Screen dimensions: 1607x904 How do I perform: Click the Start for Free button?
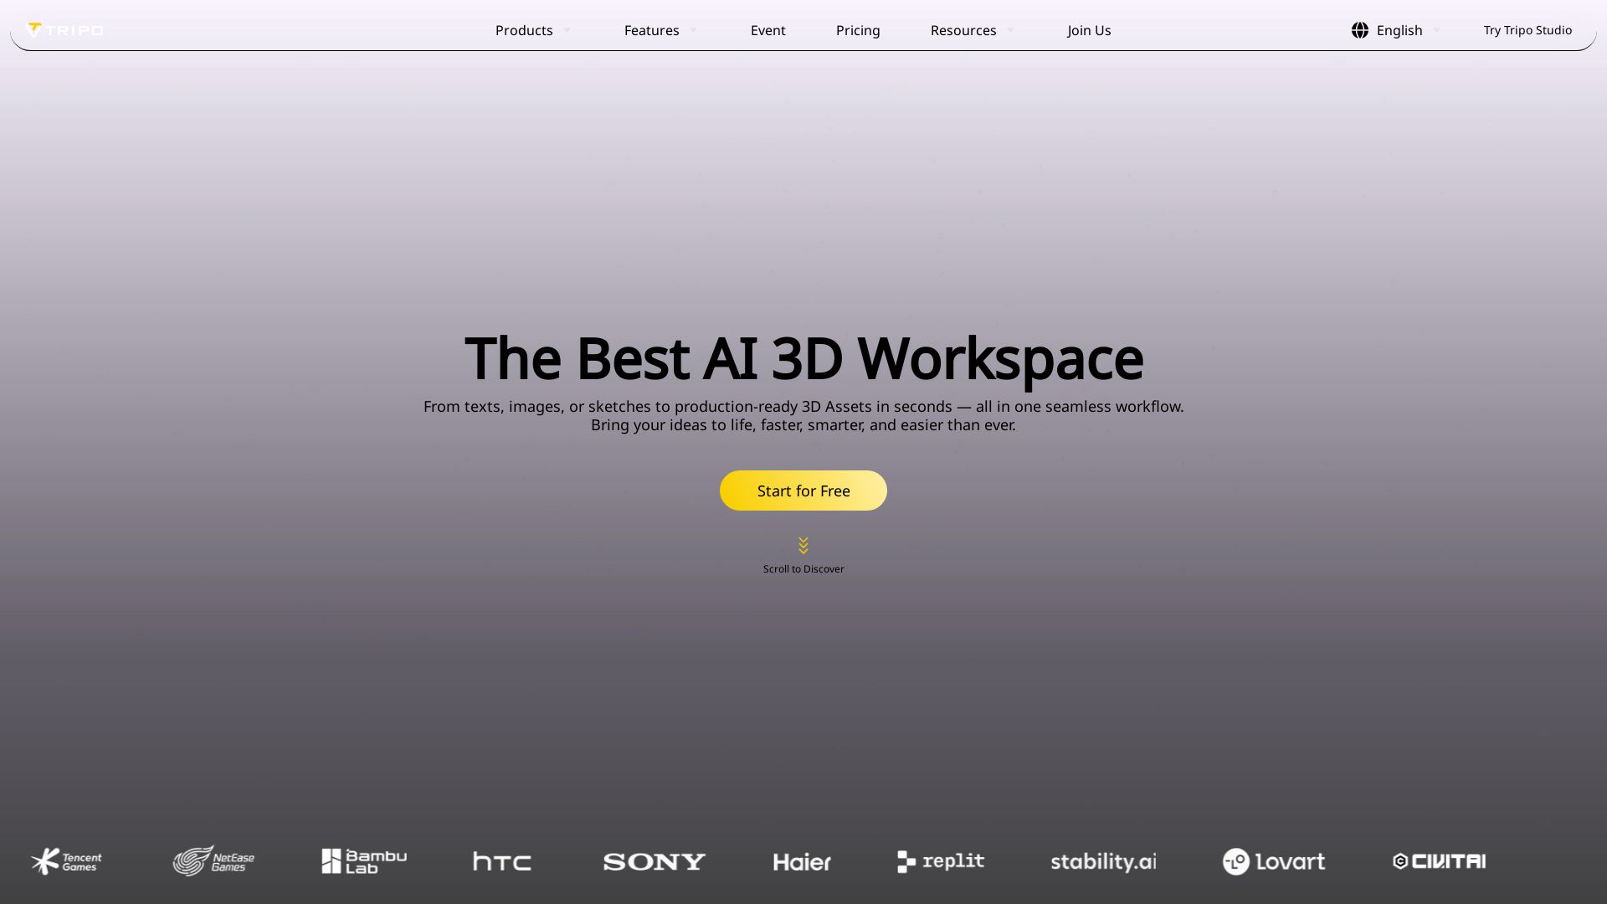[x=803, y=491]
